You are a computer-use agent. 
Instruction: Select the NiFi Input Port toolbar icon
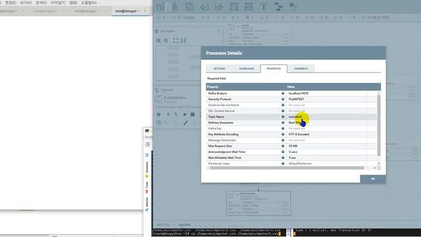point(205,7)
